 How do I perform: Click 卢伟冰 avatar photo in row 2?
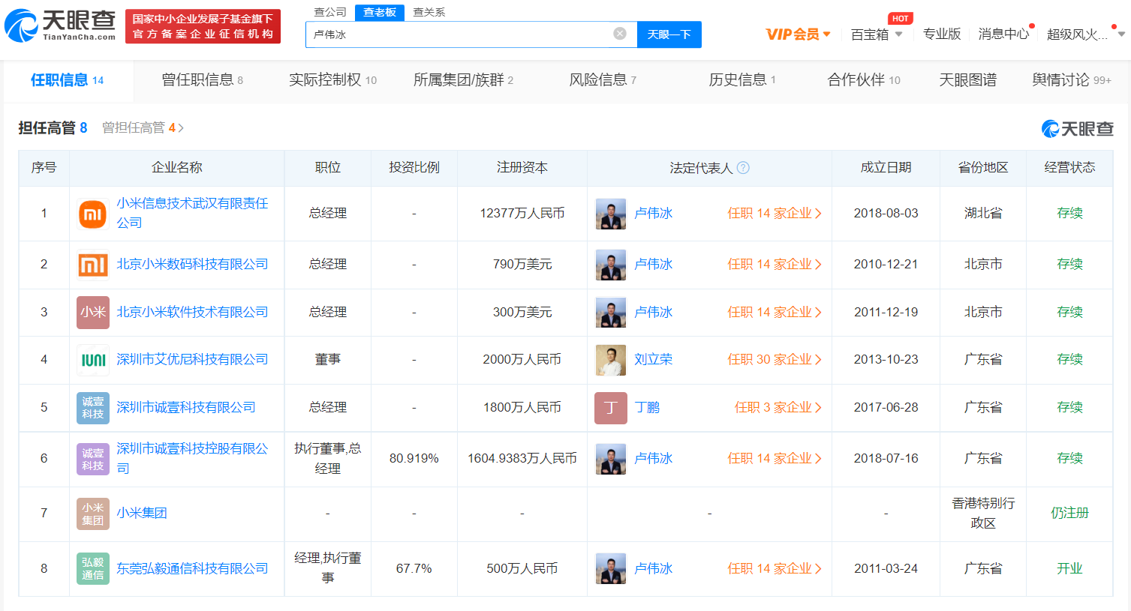click(x=611, y=265)
